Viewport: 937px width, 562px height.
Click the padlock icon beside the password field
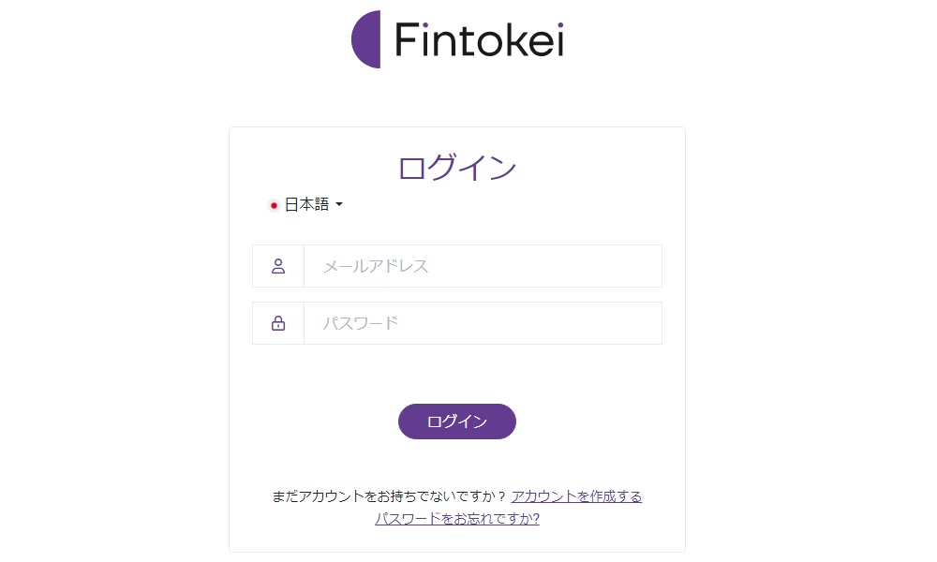click(x=277, y=322)
